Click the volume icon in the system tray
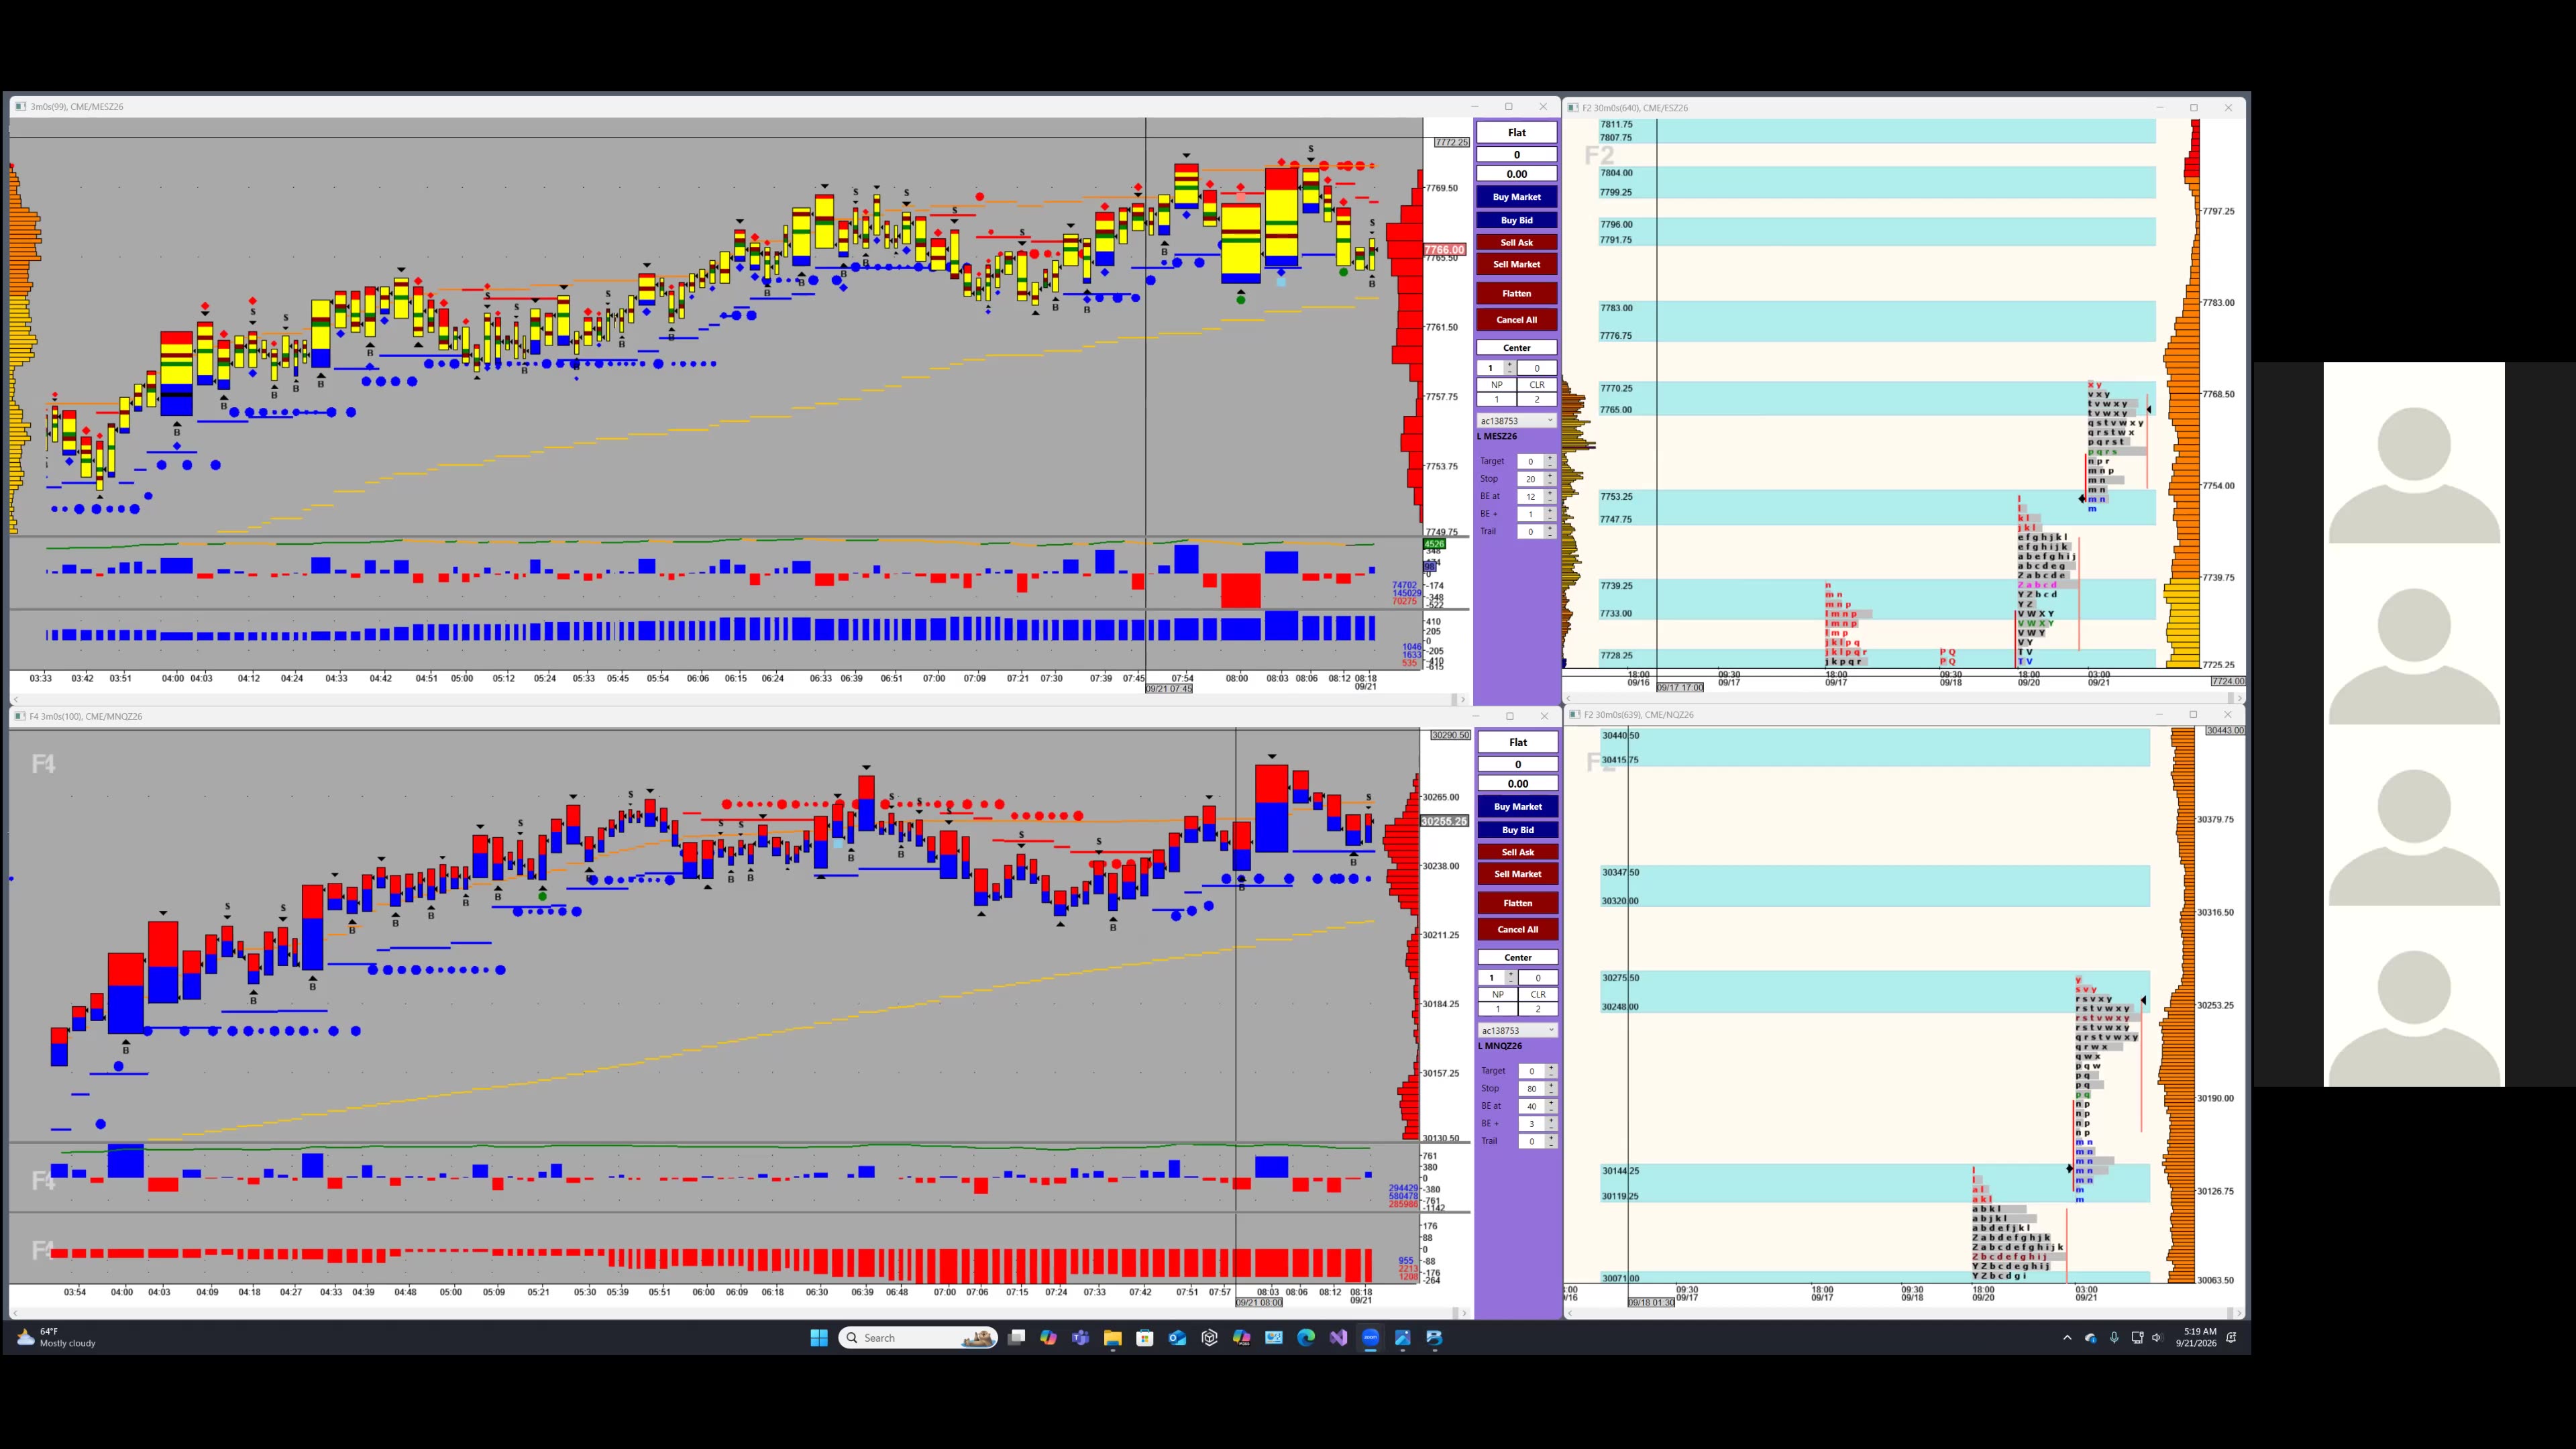The width and height of the screenshot is (2576, 1449). (x=2157, y=1338)
